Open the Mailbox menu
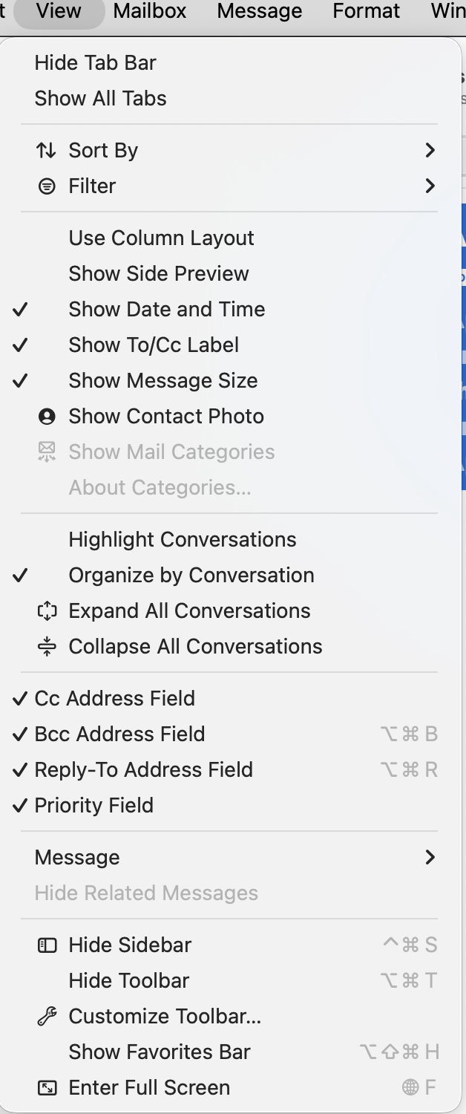The height and width of the screenshot is (1114, 466). coord(150,11)
